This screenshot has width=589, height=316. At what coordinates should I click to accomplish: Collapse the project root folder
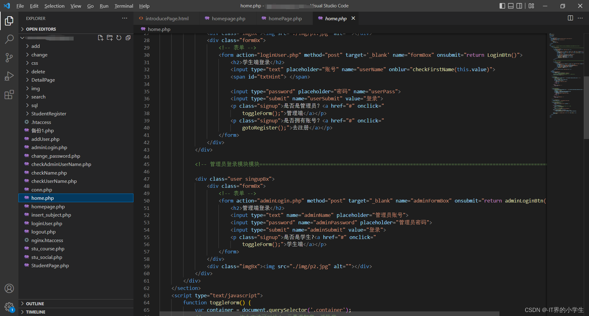point(22,38)
